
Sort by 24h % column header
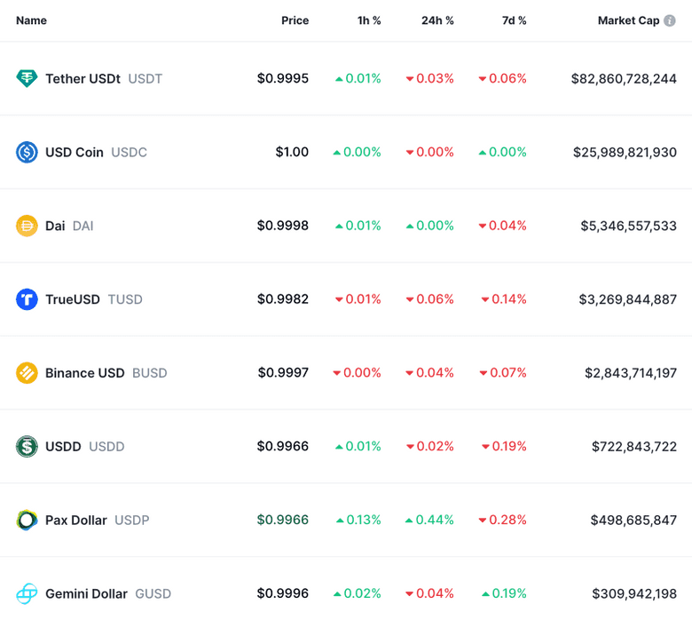[437, 20]
